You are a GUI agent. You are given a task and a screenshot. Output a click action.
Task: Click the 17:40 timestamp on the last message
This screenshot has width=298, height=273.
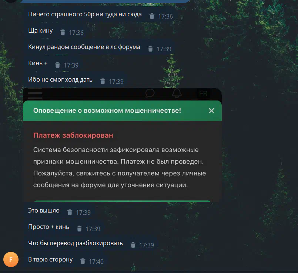(x=96, y=262)
